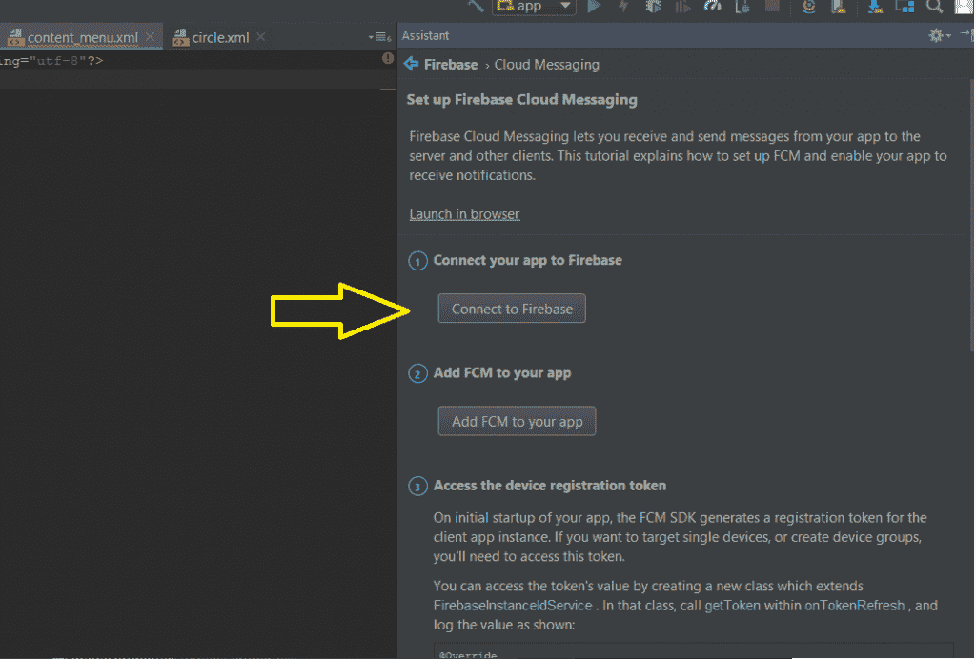Image resolution: width=976 pixels, height=659 pixels.
Task: Click the Assistant panel title
Action: (425, 35)
